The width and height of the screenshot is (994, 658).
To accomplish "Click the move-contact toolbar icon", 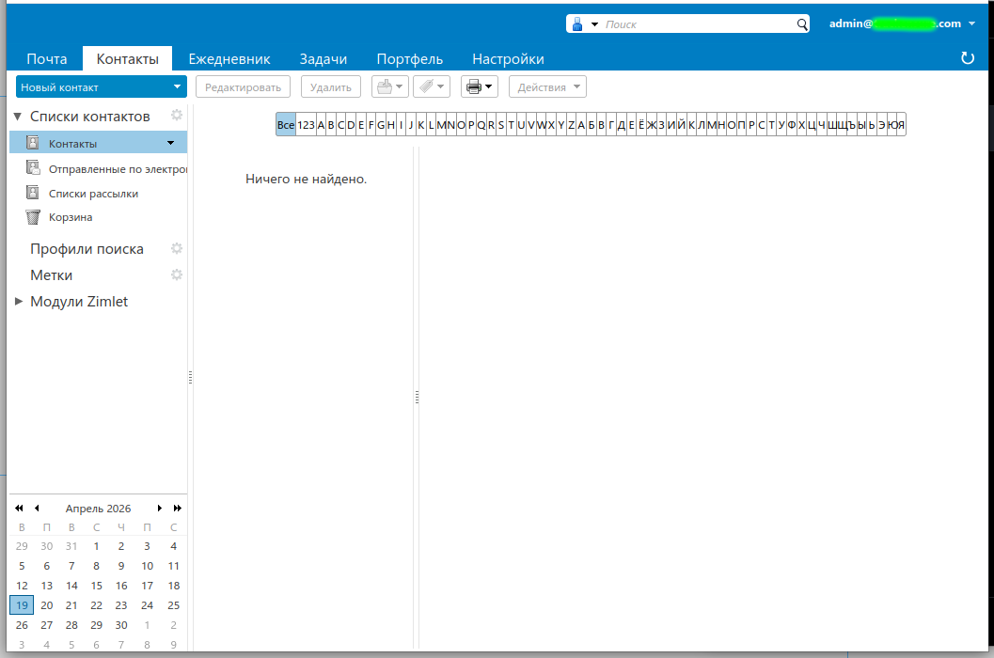I will 385,86.
